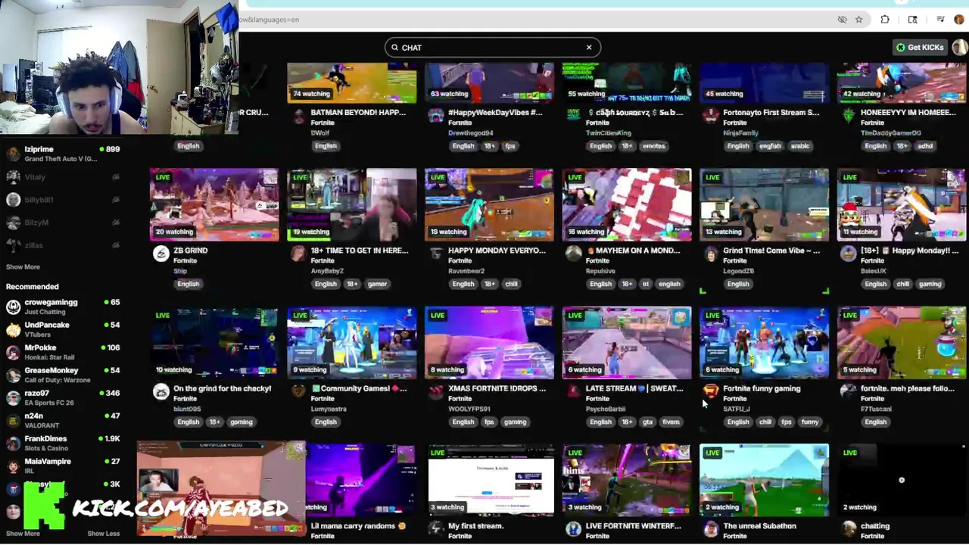Select the gamer tag under AmyBabyZ
This screenshot has height=545, width=969.
click(377, 284)
